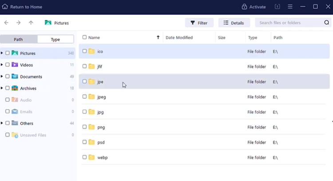Click the png folder icon
Screen dimensions: 333x181
point(91,127)
